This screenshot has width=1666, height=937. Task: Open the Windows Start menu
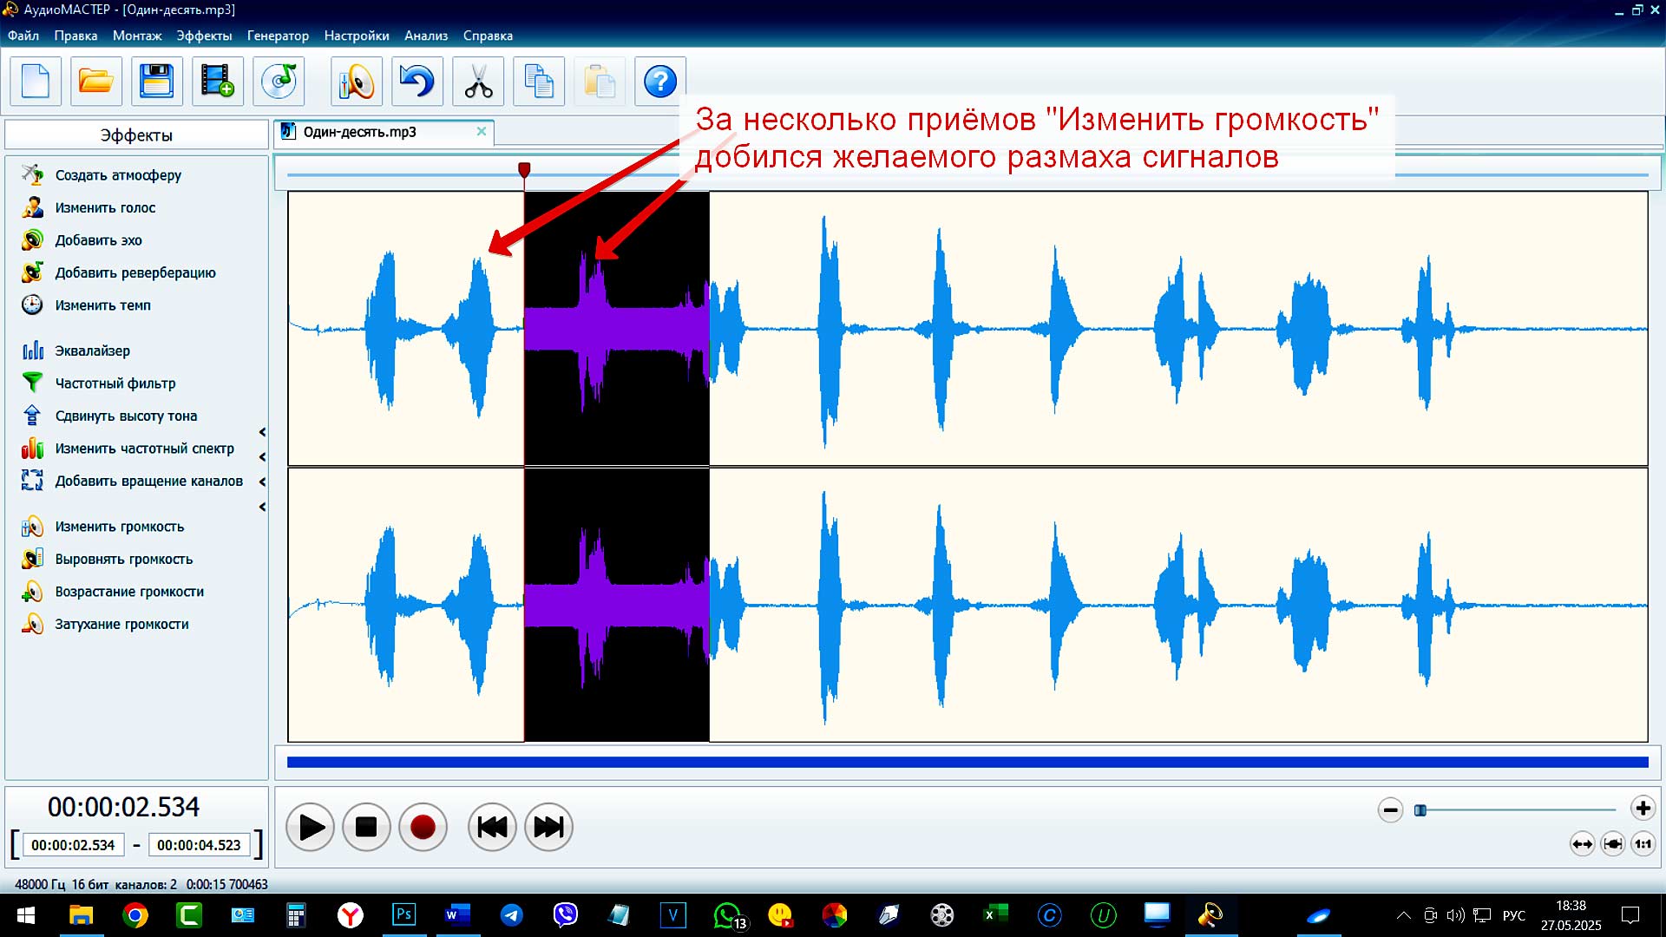(26, 915)
